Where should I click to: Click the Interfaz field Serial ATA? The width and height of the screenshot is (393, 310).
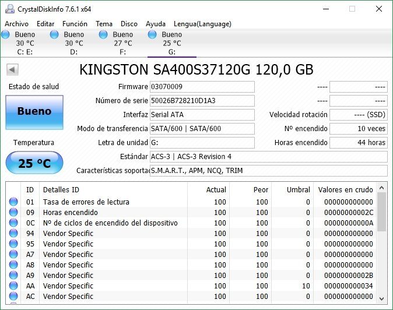tap(202, 115)
